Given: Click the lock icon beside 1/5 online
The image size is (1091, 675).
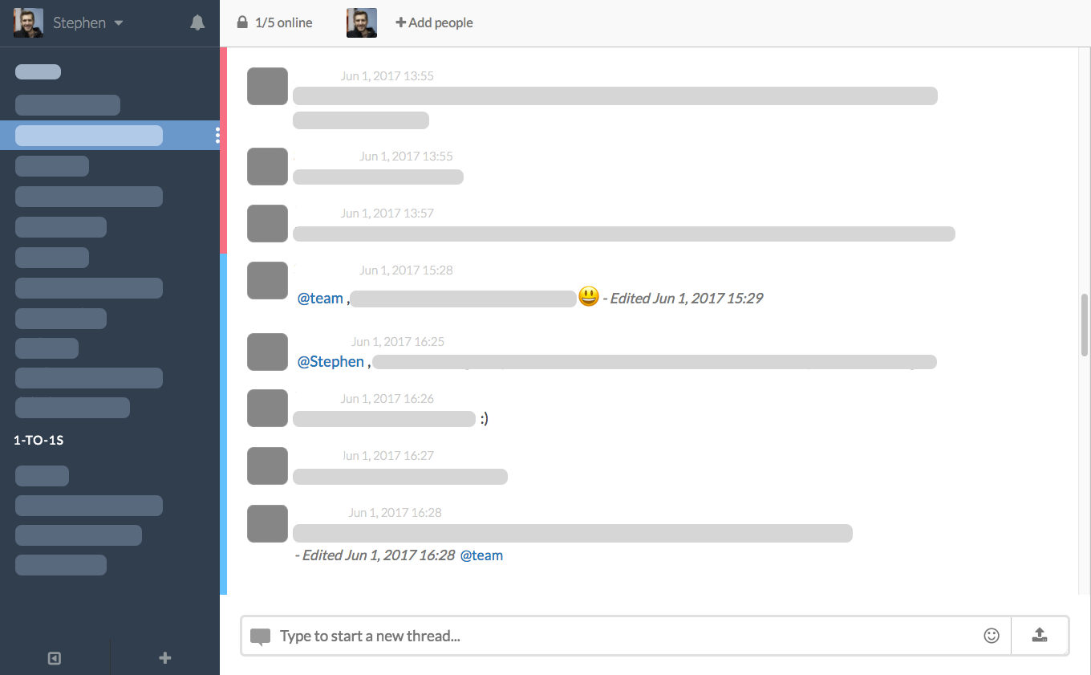Looking at the screenshot, I should point(241,22).
